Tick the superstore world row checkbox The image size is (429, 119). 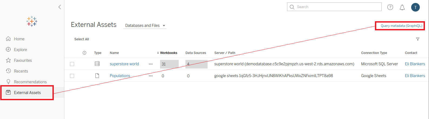pos(72,64)
